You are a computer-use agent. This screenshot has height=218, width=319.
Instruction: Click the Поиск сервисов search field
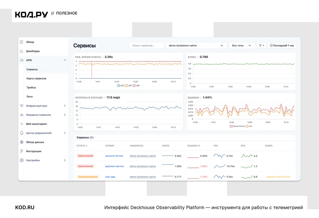(x=146, y=45)
